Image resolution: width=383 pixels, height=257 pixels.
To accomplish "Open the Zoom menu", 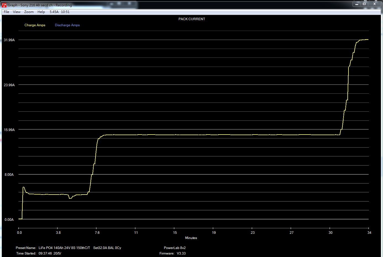I will (x=29, y=12).
